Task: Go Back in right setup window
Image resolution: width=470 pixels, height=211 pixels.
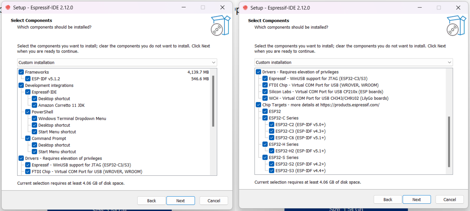Action: tap(388, 199)
